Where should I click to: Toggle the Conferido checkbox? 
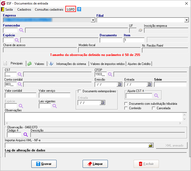(126, 108)
